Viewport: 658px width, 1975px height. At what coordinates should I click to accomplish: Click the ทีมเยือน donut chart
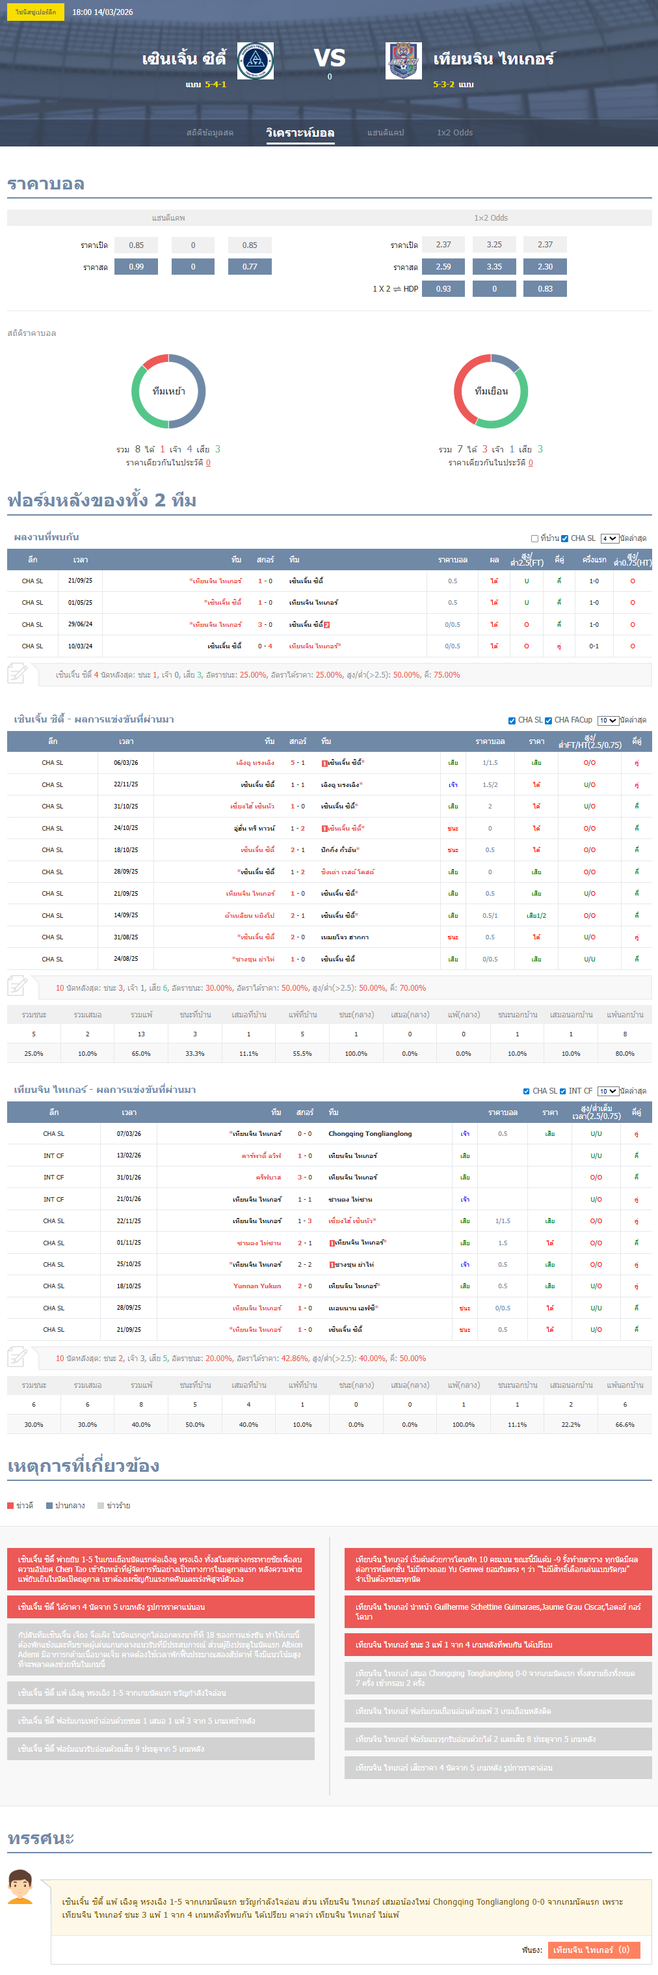pyautogui.click(x=490, y=391)
